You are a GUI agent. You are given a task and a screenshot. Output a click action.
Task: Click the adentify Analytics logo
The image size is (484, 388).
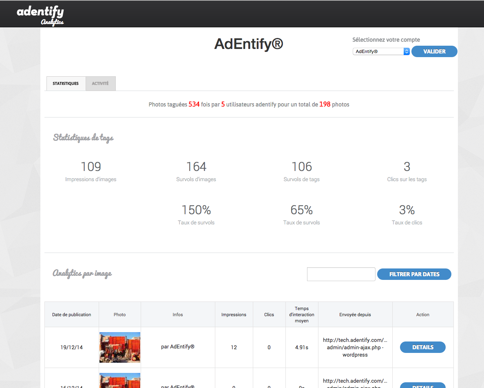coord(40,16)
